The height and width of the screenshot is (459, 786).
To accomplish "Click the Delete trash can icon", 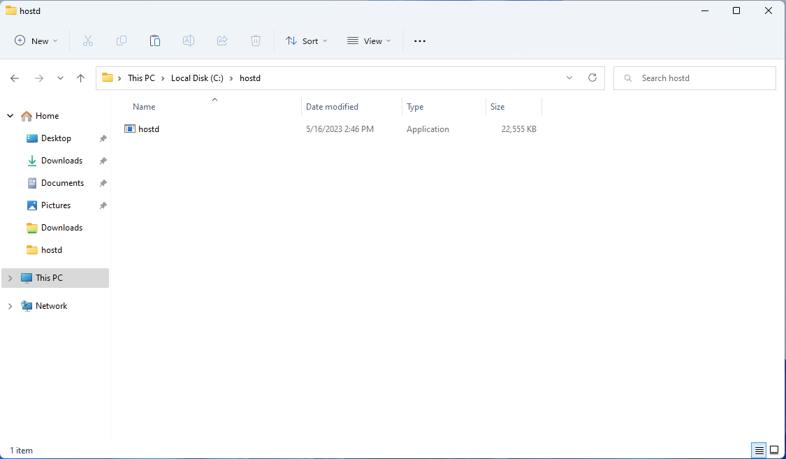I will (256, 41).
